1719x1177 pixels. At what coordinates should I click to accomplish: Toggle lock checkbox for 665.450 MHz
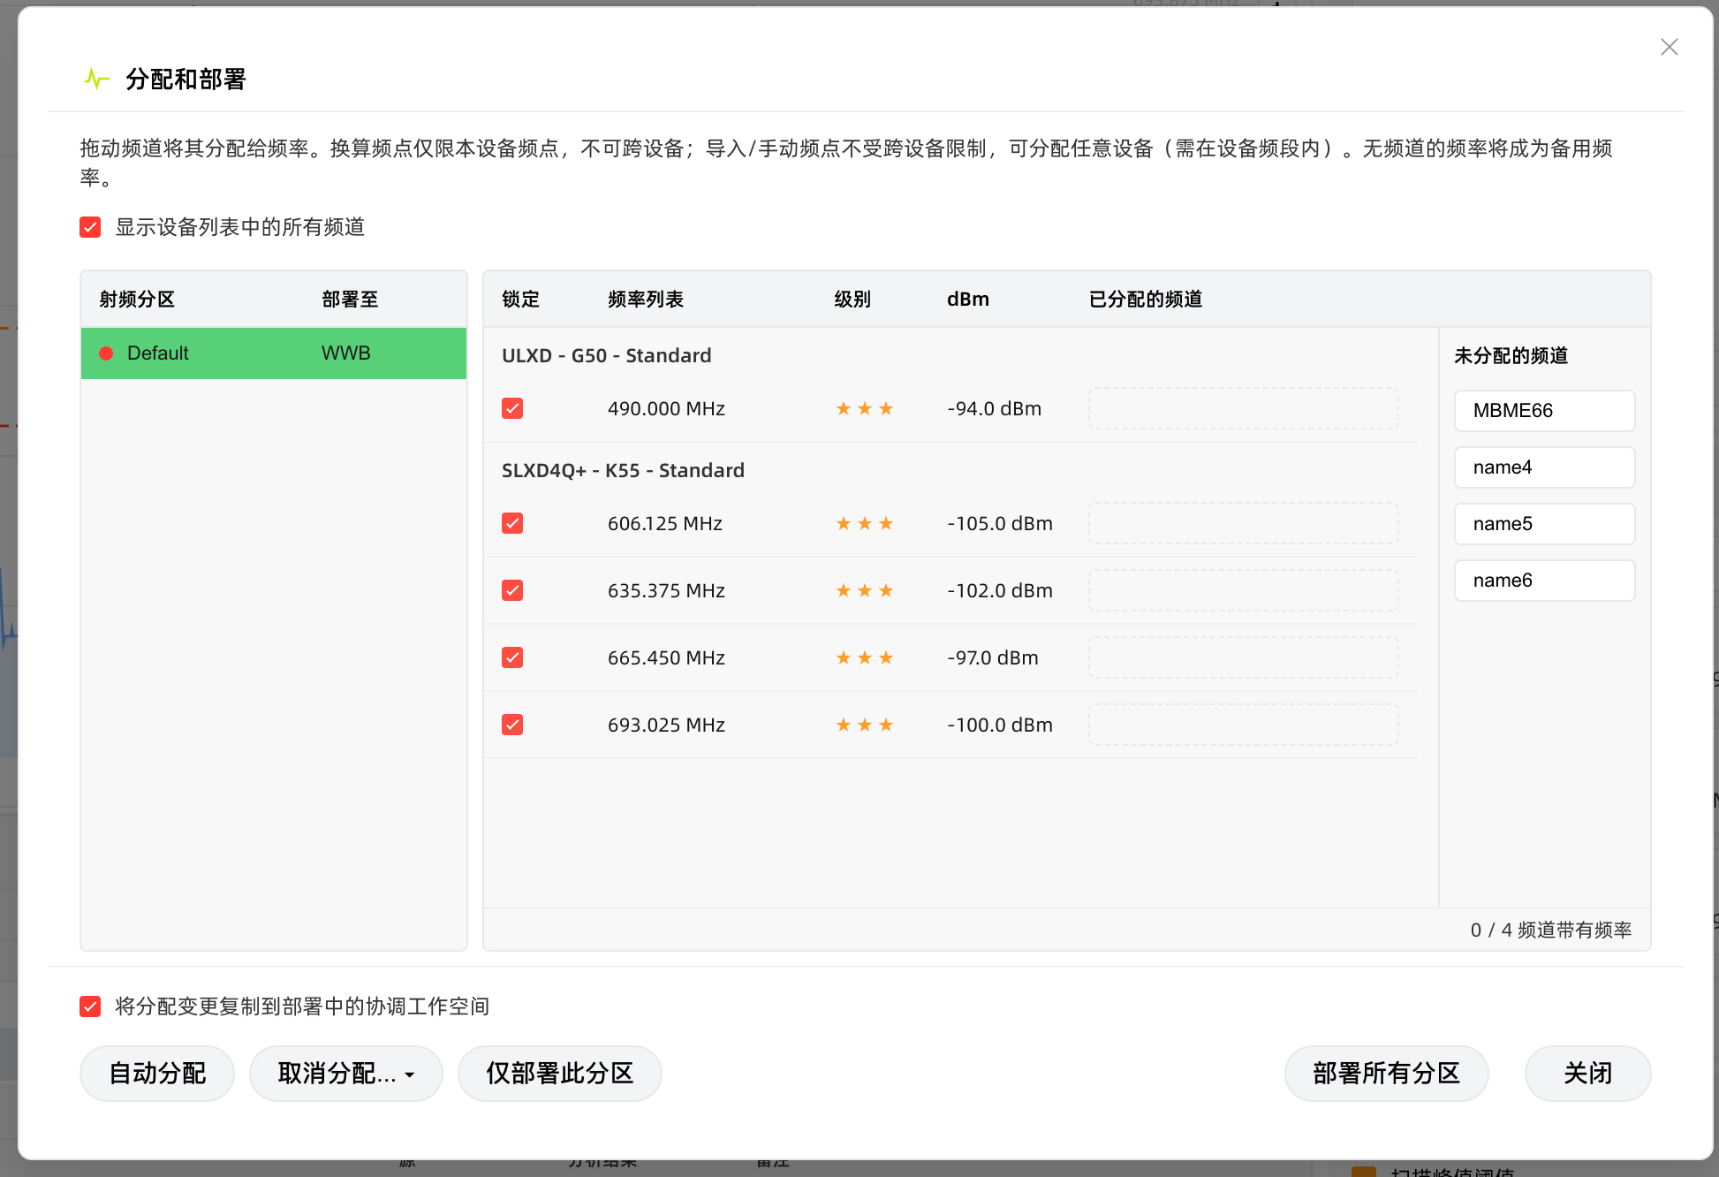[x=512, y=657]
